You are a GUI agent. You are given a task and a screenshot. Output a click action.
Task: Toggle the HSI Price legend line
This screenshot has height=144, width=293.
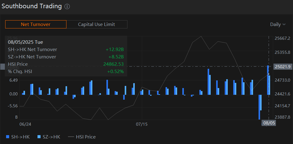click(x=82, y=137)
